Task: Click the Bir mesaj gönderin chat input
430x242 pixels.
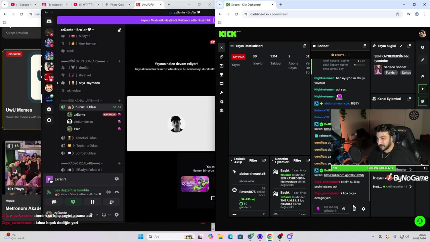Action: 331,209
